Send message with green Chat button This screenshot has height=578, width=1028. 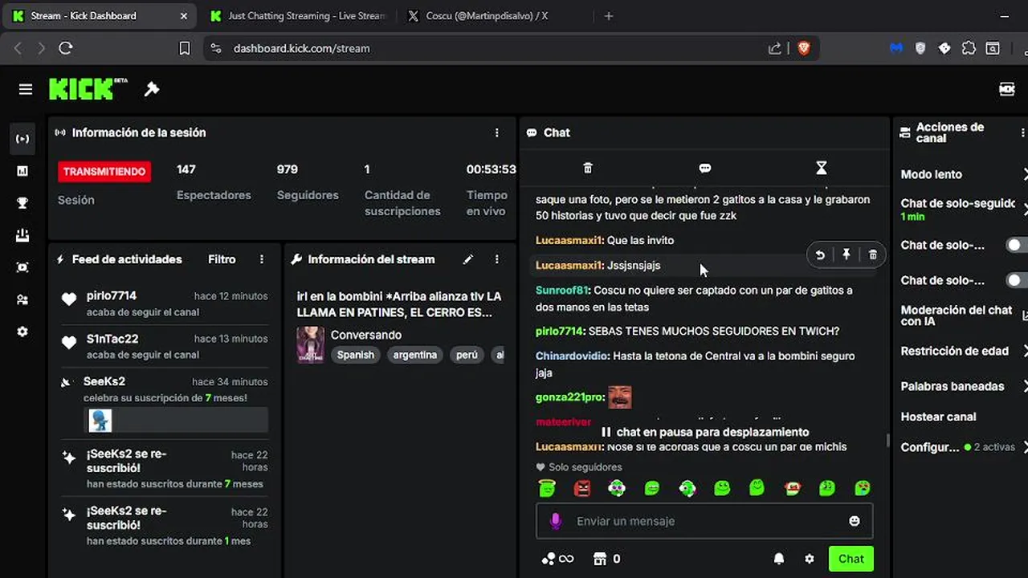pyautogui.click(x=851, y=559)
